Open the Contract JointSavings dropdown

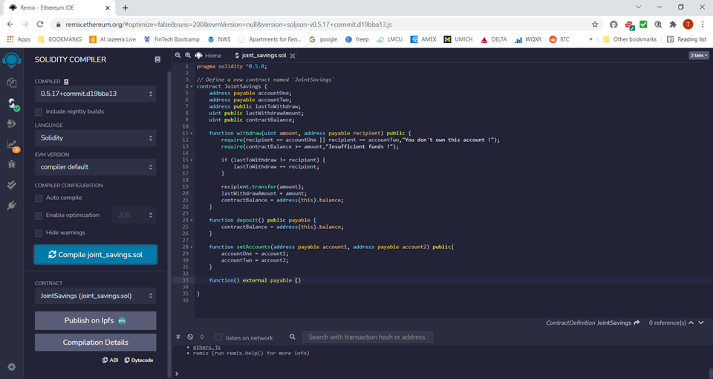pos(96,296)
